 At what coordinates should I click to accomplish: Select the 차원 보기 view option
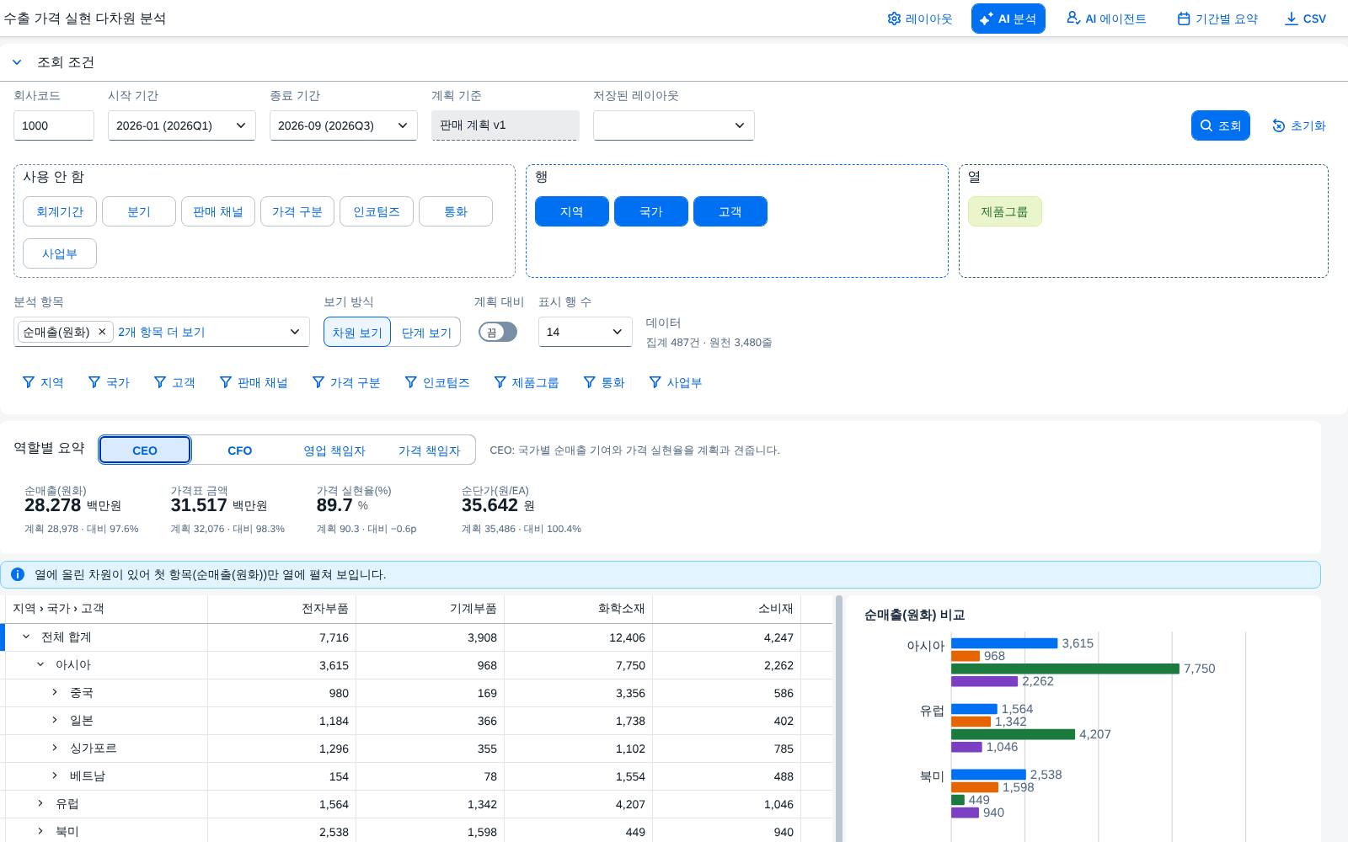[357, 333]
